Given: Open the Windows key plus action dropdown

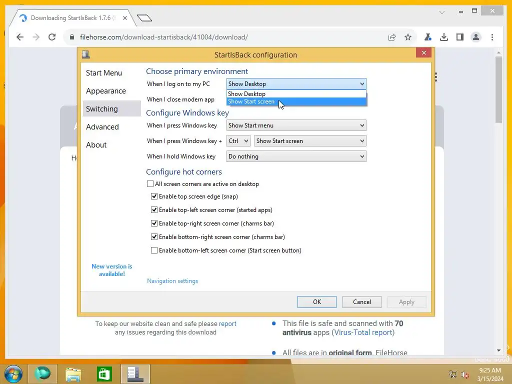Looking at the screenshot, I should coord(310,141).
